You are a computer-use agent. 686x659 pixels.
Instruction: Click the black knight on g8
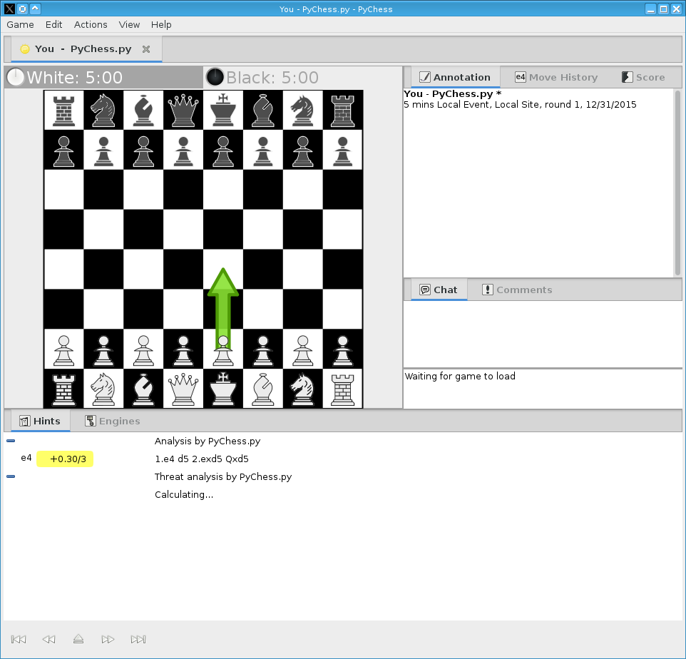(303, 110)
